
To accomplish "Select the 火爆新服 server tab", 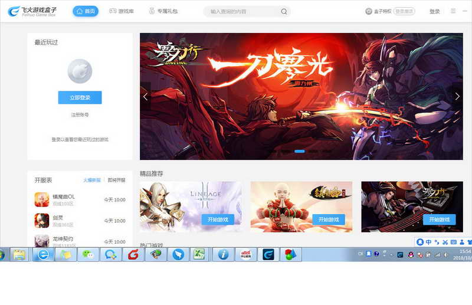I will 92,180.
